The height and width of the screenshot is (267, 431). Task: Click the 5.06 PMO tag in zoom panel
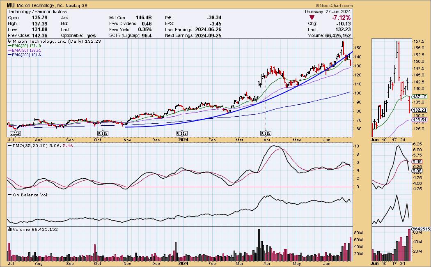pyautogui.click(x=417, y=171)
